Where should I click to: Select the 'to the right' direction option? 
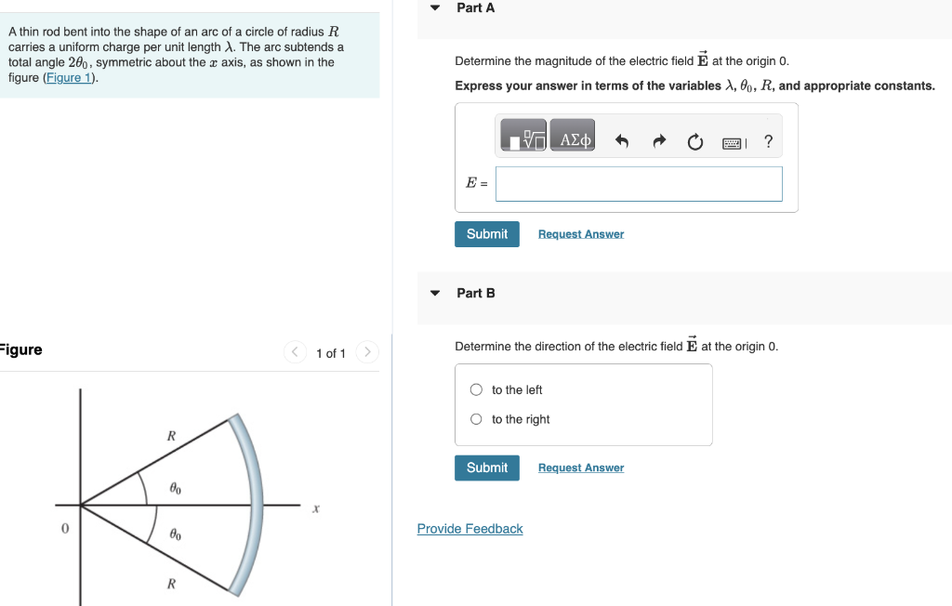click(x=475, y=419)
